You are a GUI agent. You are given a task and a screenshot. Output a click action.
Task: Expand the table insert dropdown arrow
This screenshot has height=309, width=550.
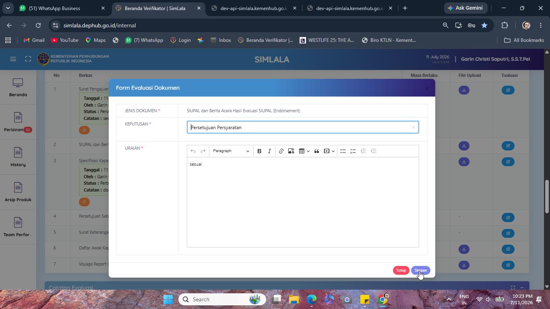pyautogui.click(x=308, y=151)
